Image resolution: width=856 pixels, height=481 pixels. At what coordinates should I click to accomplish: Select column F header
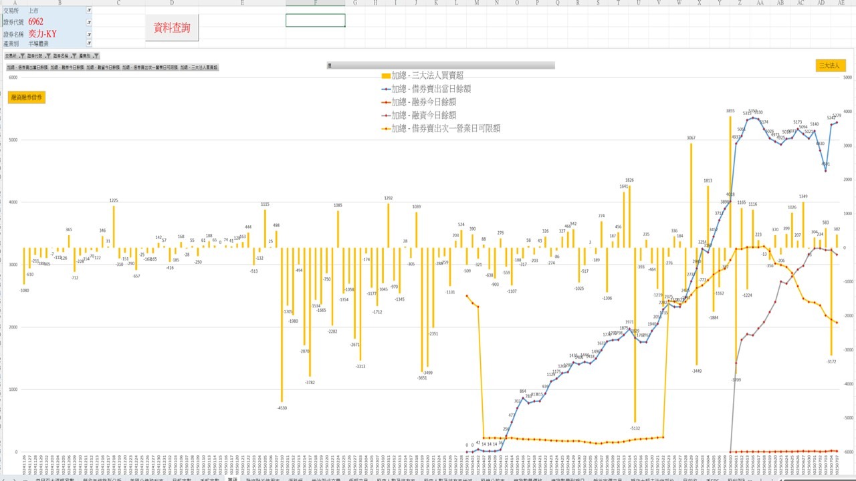point(316,3)
